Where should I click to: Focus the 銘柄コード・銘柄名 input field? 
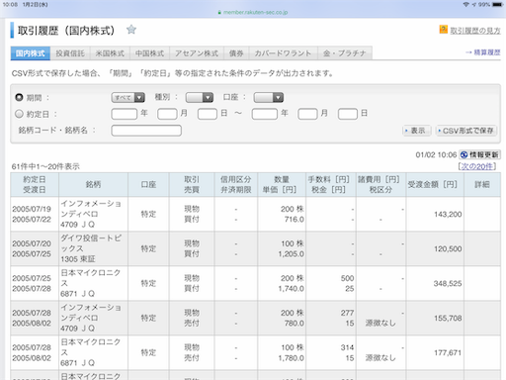(x=146, y=131)
